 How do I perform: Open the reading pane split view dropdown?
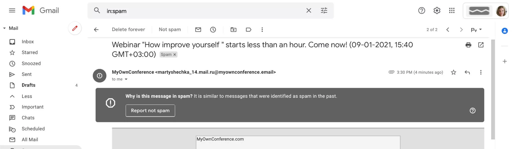pyautogui.click(x=476, y=30)
